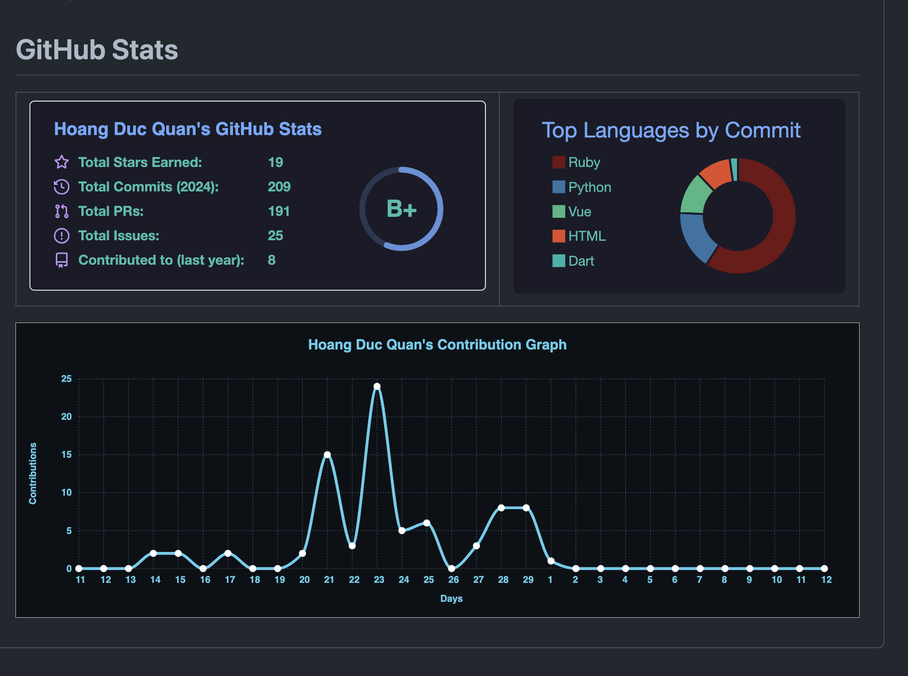This screenshot has width=908, height=676.
Task: Click the repo icon beside Contributed to
Action: (x=62, y=260)
